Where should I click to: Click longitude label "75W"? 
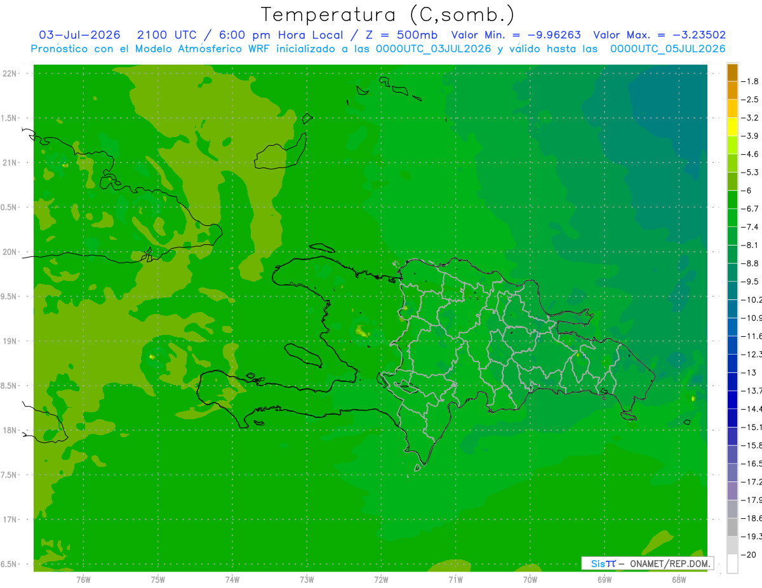(x=158, y=580)
